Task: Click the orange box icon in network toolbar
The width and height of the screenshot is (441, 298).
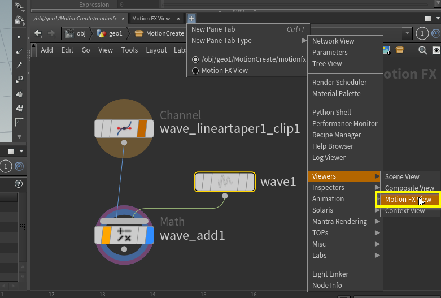Action: coord(399,50)
